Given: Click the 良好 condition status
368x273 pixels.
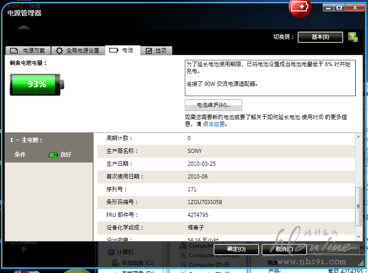Looking at the screenshot, I should pos(66,155).
